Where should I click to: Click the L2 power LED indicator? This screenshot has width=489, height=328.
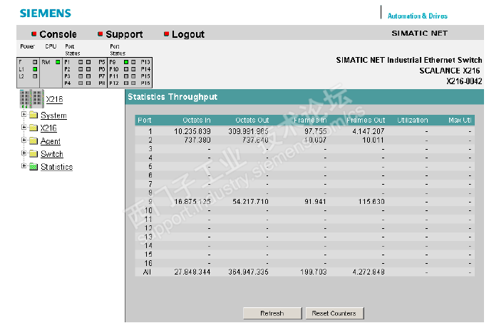pyautogui.click(x=35, y=76)
